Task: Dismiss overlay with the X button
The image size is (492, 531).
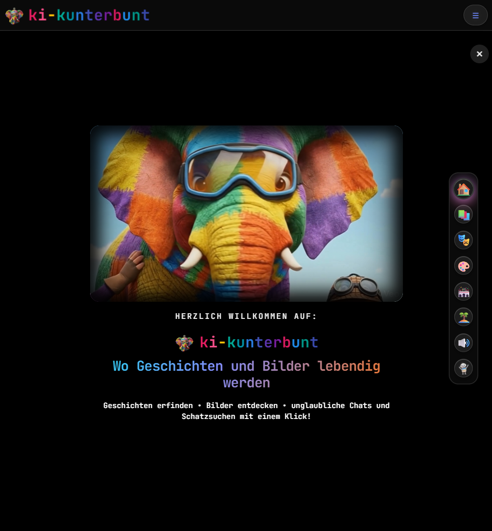Action: click(x=479, y=54)
